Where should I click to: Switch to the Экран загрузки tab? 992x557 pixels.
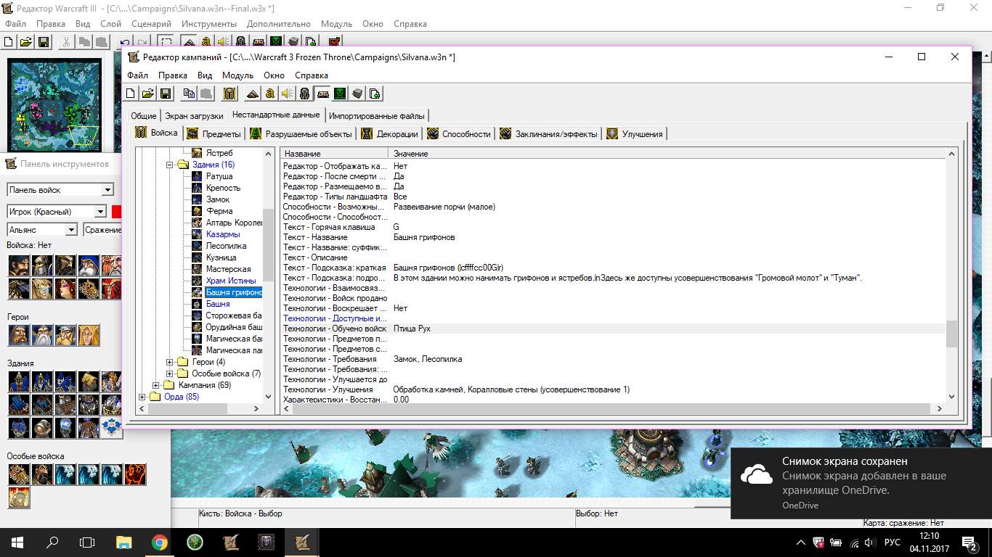(194, 116)
